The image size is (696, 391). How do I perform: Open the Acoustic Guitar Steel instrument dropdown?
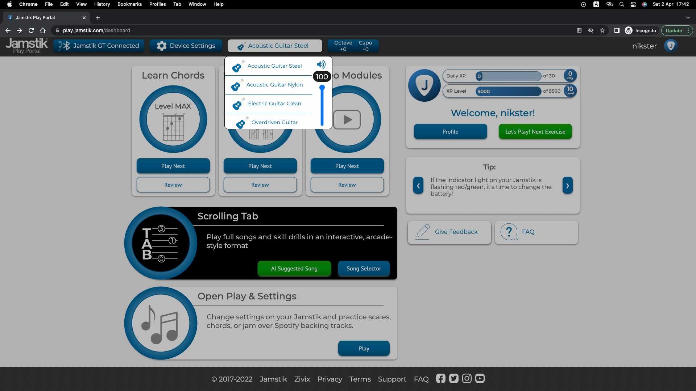(x=275, y=46)
